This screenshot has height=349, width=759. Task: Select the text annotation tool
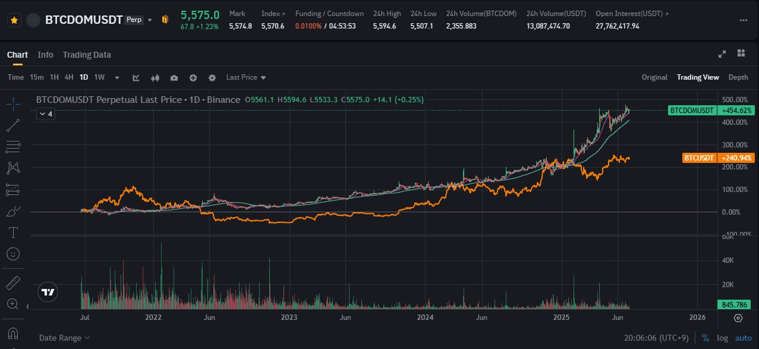13,232
